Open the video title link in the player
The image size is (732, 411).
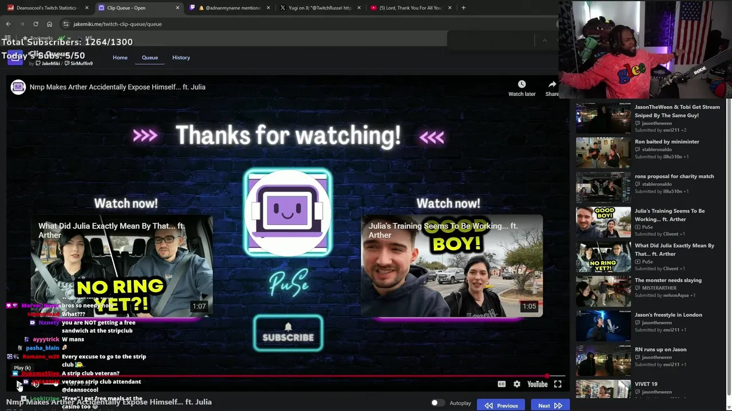(117, 87)
